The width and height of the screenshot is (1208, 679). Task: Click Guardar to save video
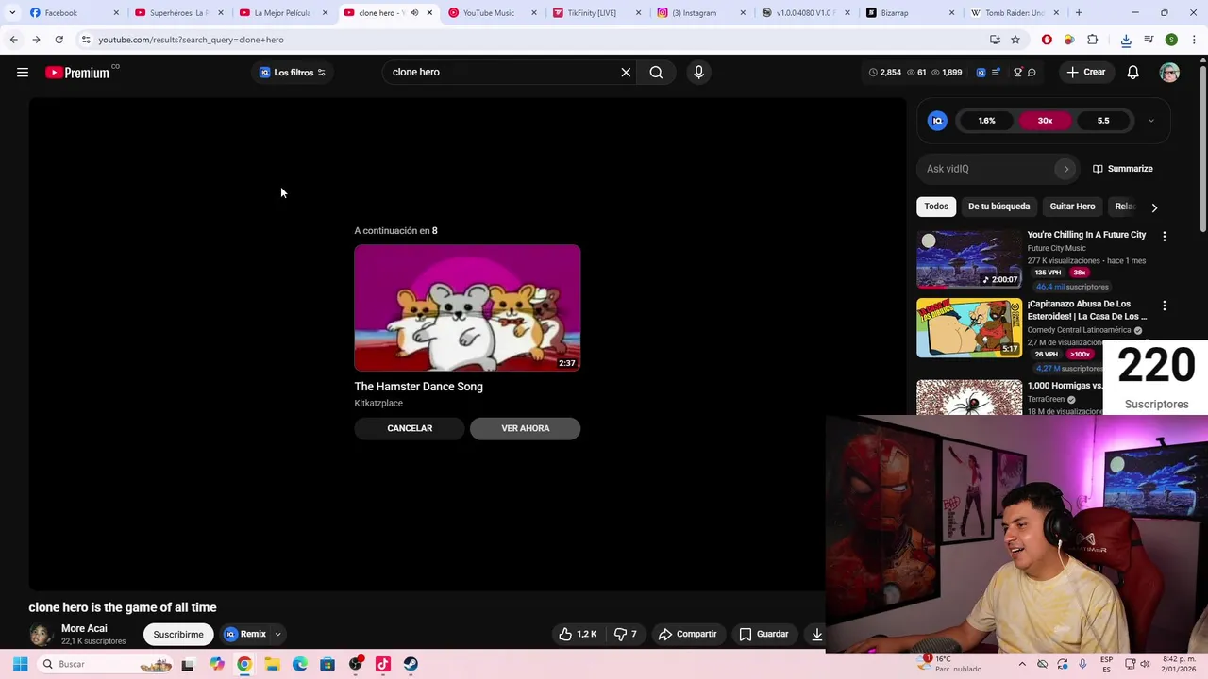763,634
